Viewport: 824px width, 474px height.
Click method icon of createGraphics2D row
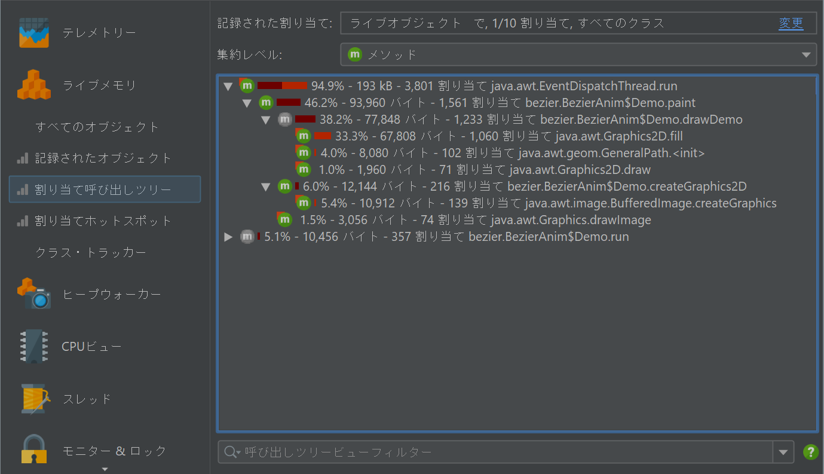pos(285,186)
